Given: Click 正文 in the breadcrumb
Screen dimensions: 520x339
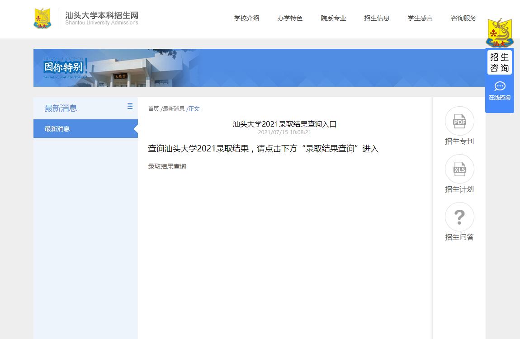Looking at the screenshot, I should 194,108.
